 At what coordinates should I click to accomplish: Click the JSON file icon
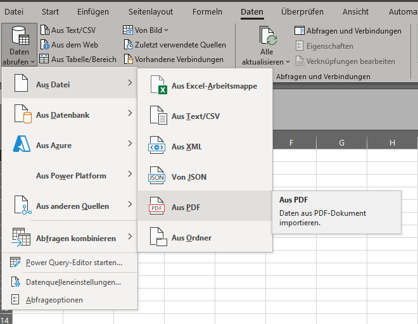157,175
